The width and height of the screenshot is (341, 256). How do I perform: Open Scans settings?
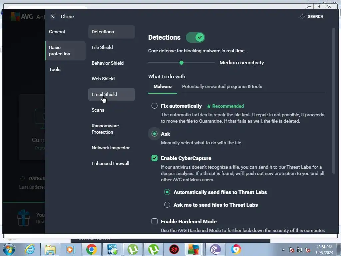point(111,110)
